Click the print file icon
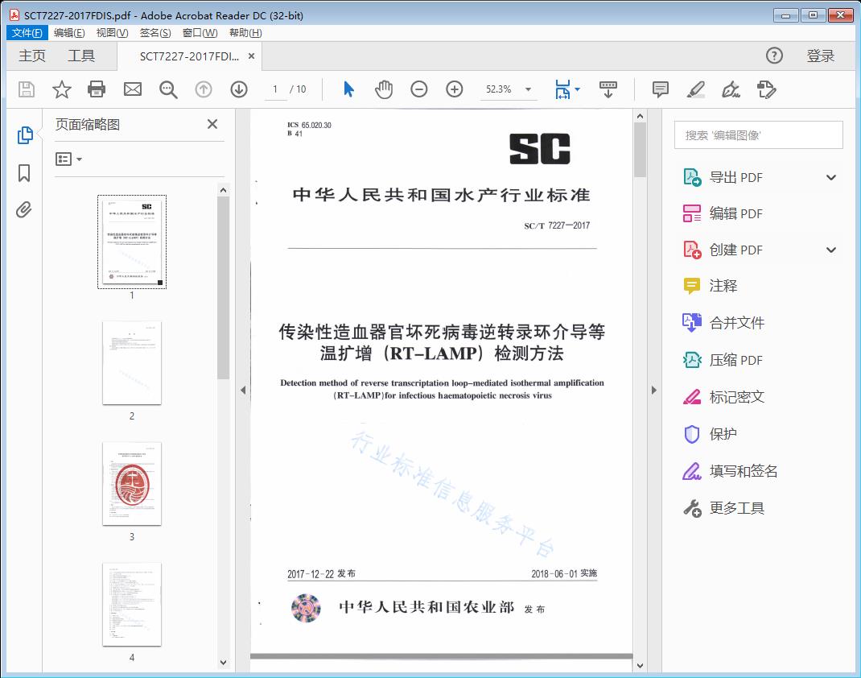The image size is (861, 678). tap(97, 89)
